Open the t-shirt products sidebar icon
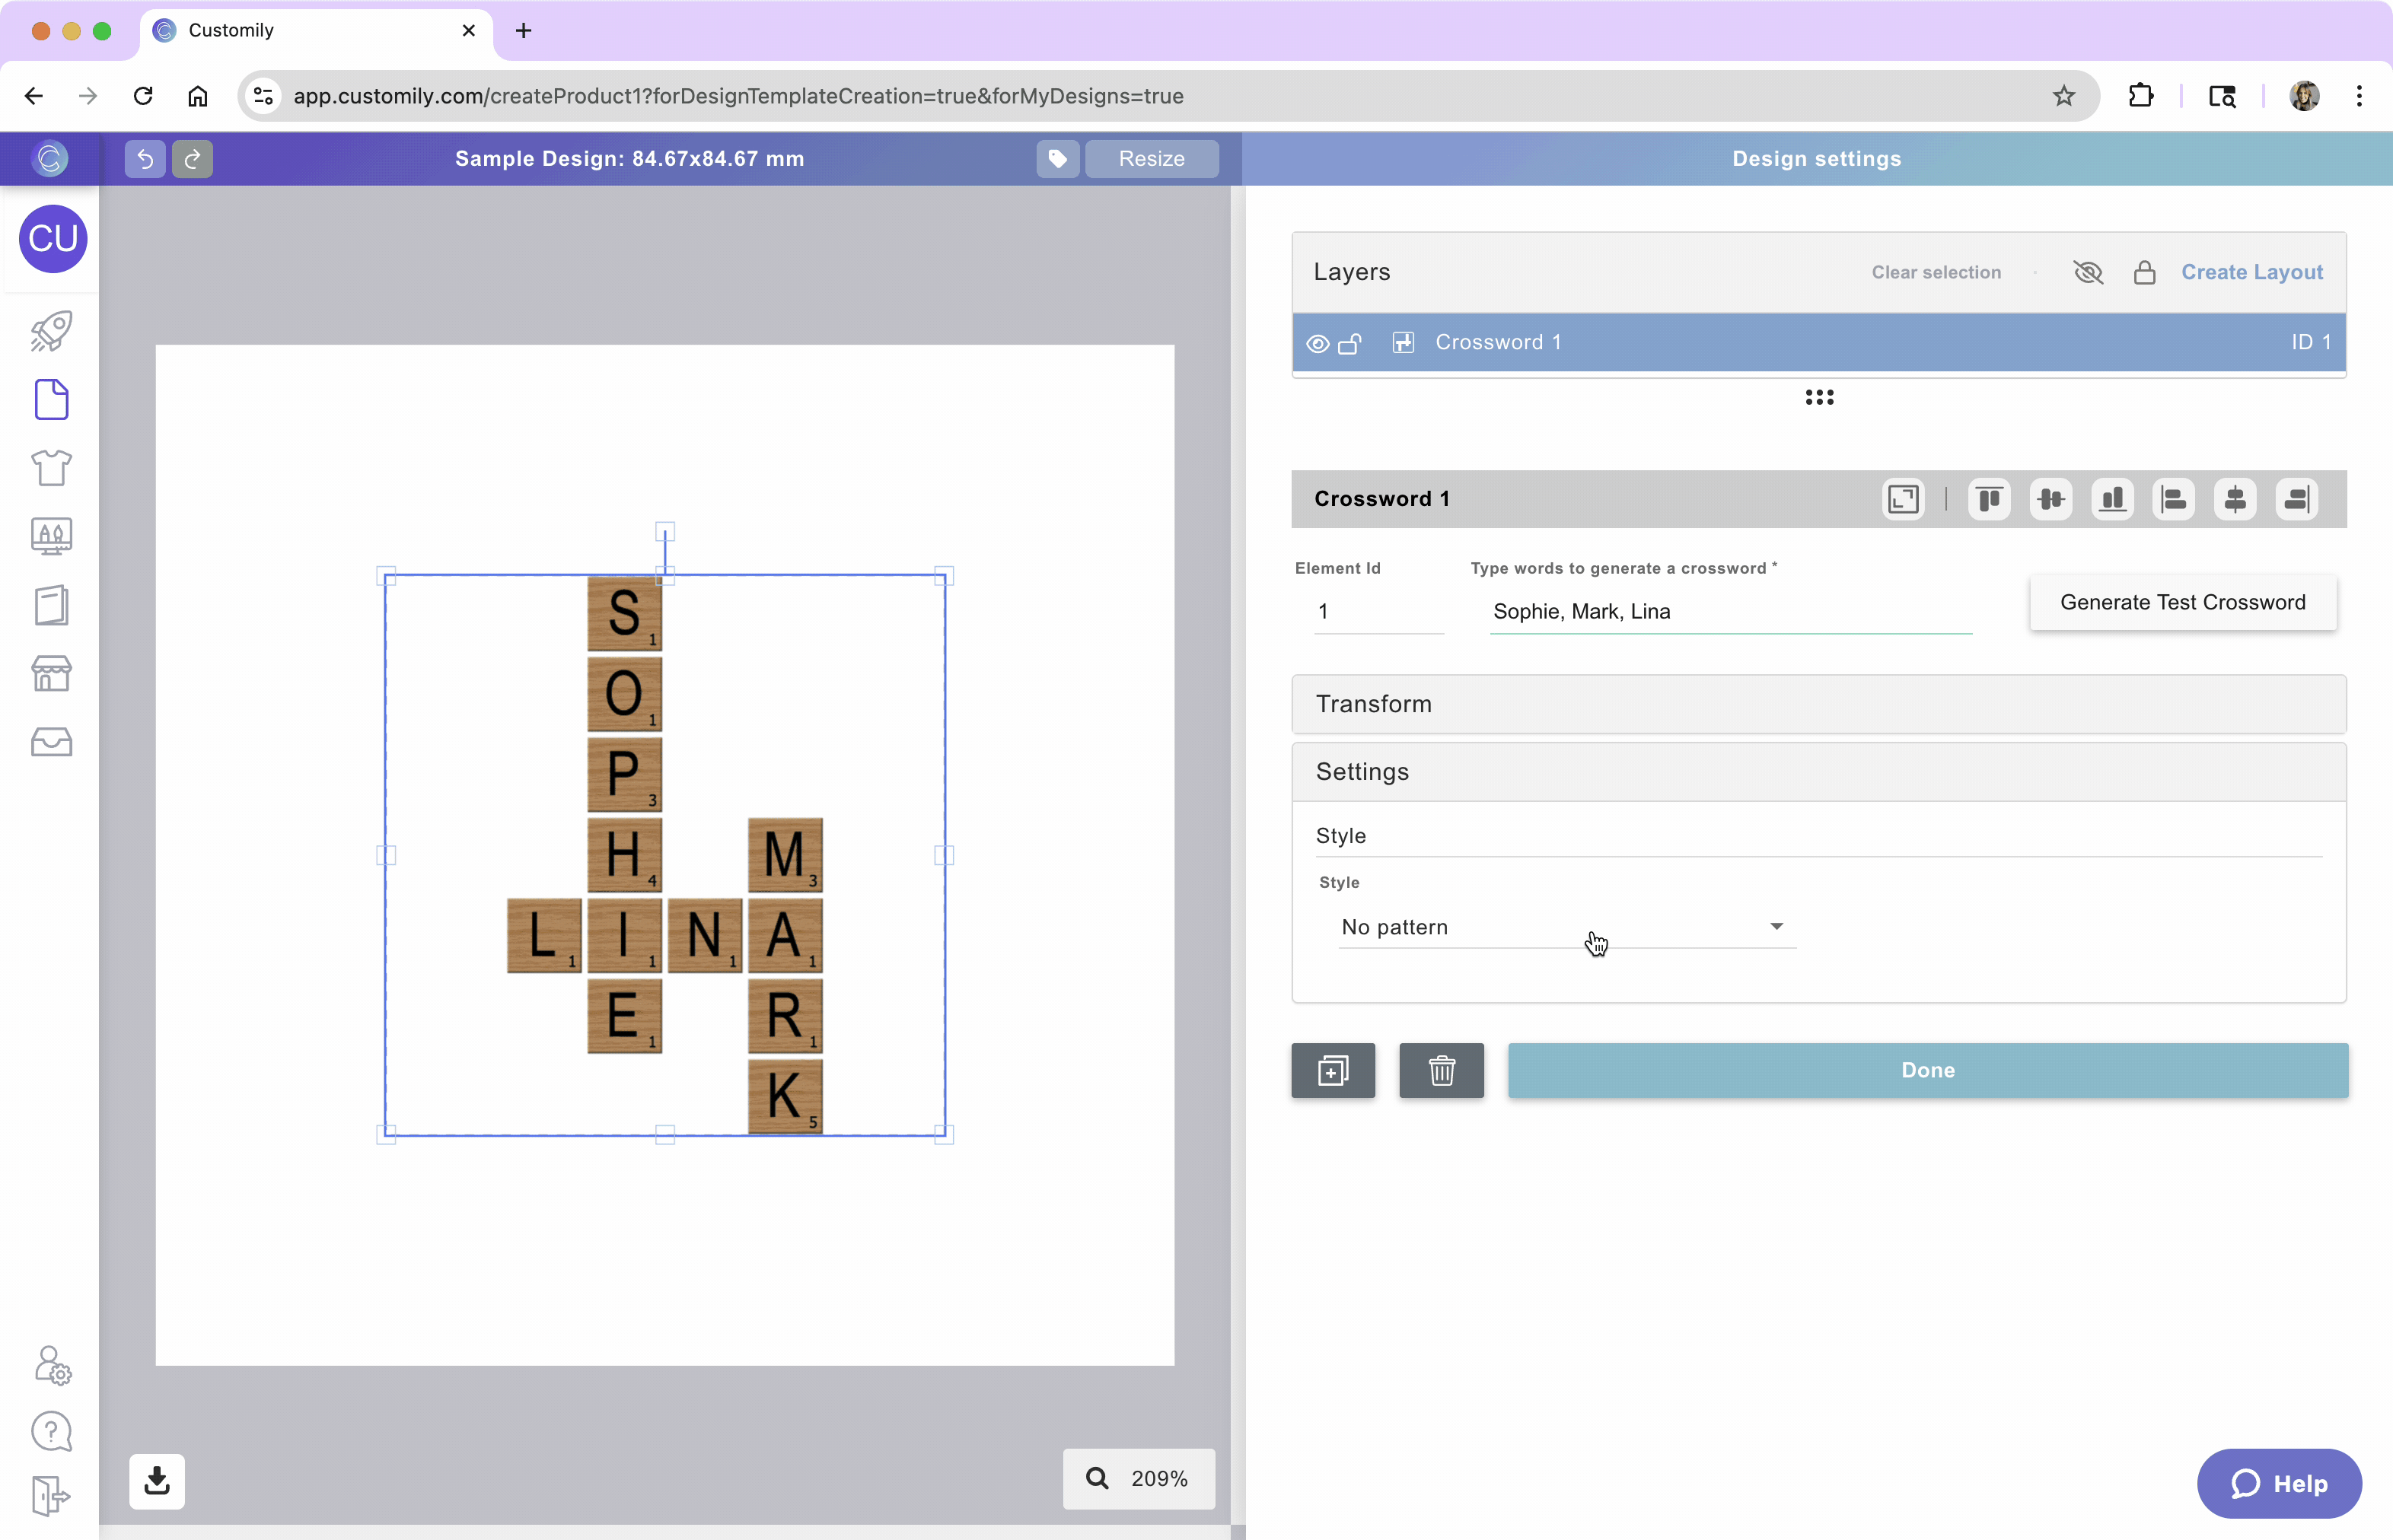 (x=51, y=467)
